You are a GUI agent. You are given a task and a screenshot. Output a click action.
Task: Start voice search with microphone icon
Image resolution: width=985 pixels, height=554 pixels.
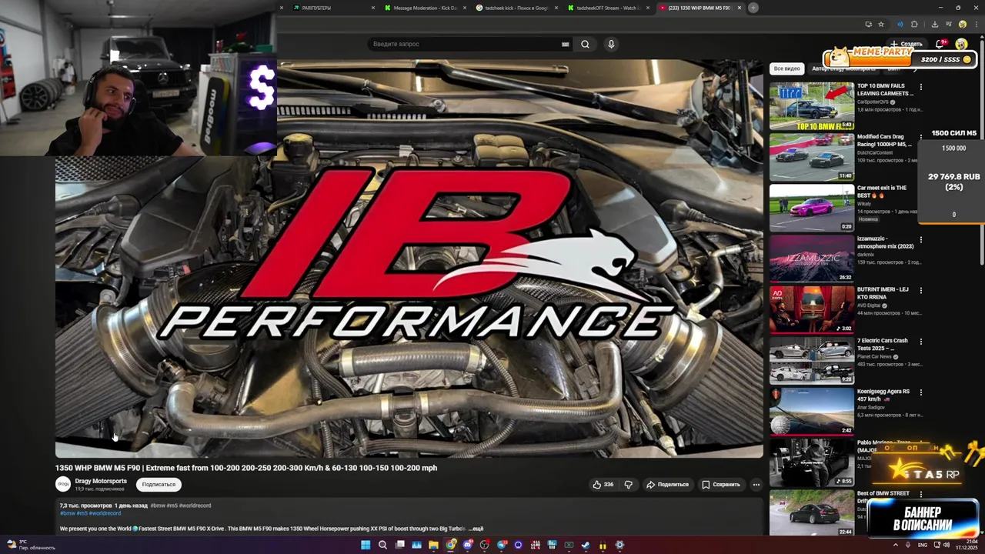click(611, 44)
